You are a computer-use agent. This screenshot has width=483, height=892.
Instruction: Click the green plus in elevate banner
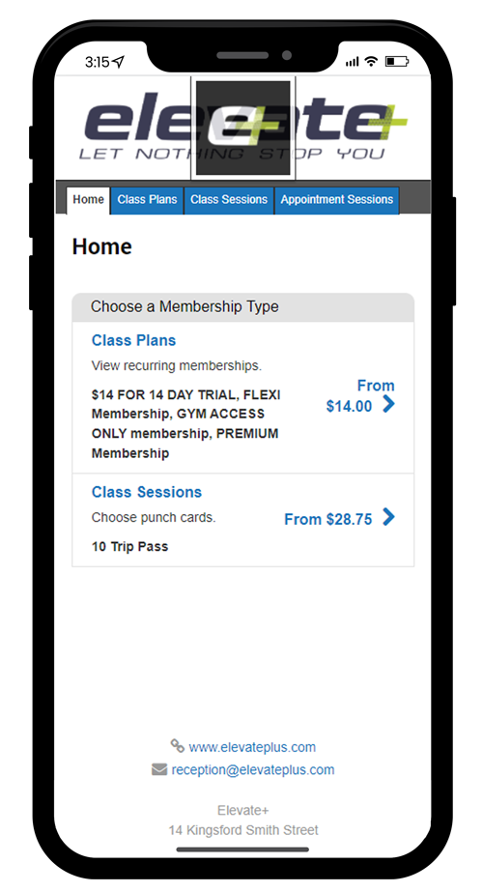(x=392, y=121)
